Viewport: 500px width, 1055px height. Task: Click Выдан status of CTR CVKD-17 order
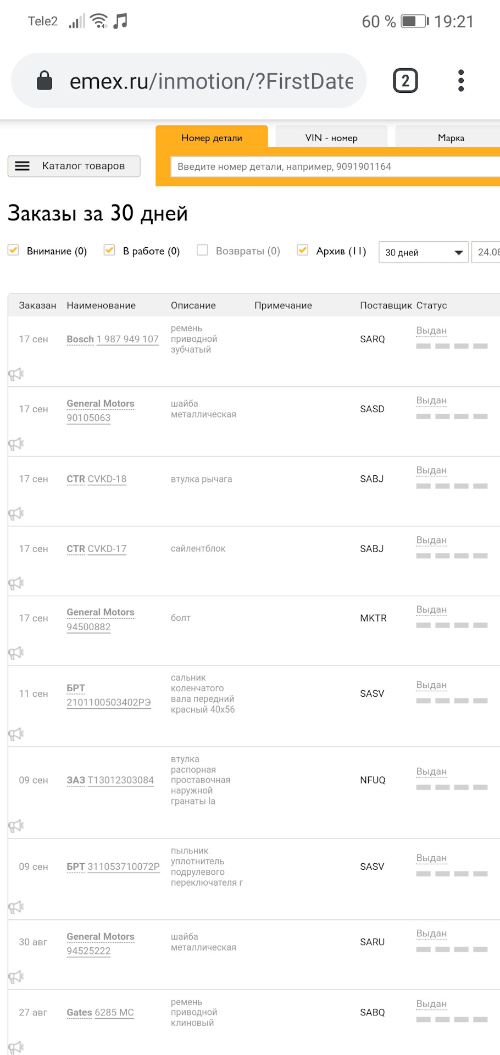[431, 540]
